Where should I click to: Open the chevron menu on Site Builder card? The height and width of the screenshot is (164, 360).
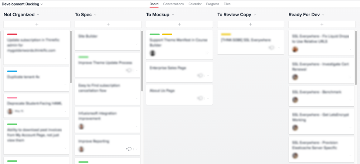[137, 44]
